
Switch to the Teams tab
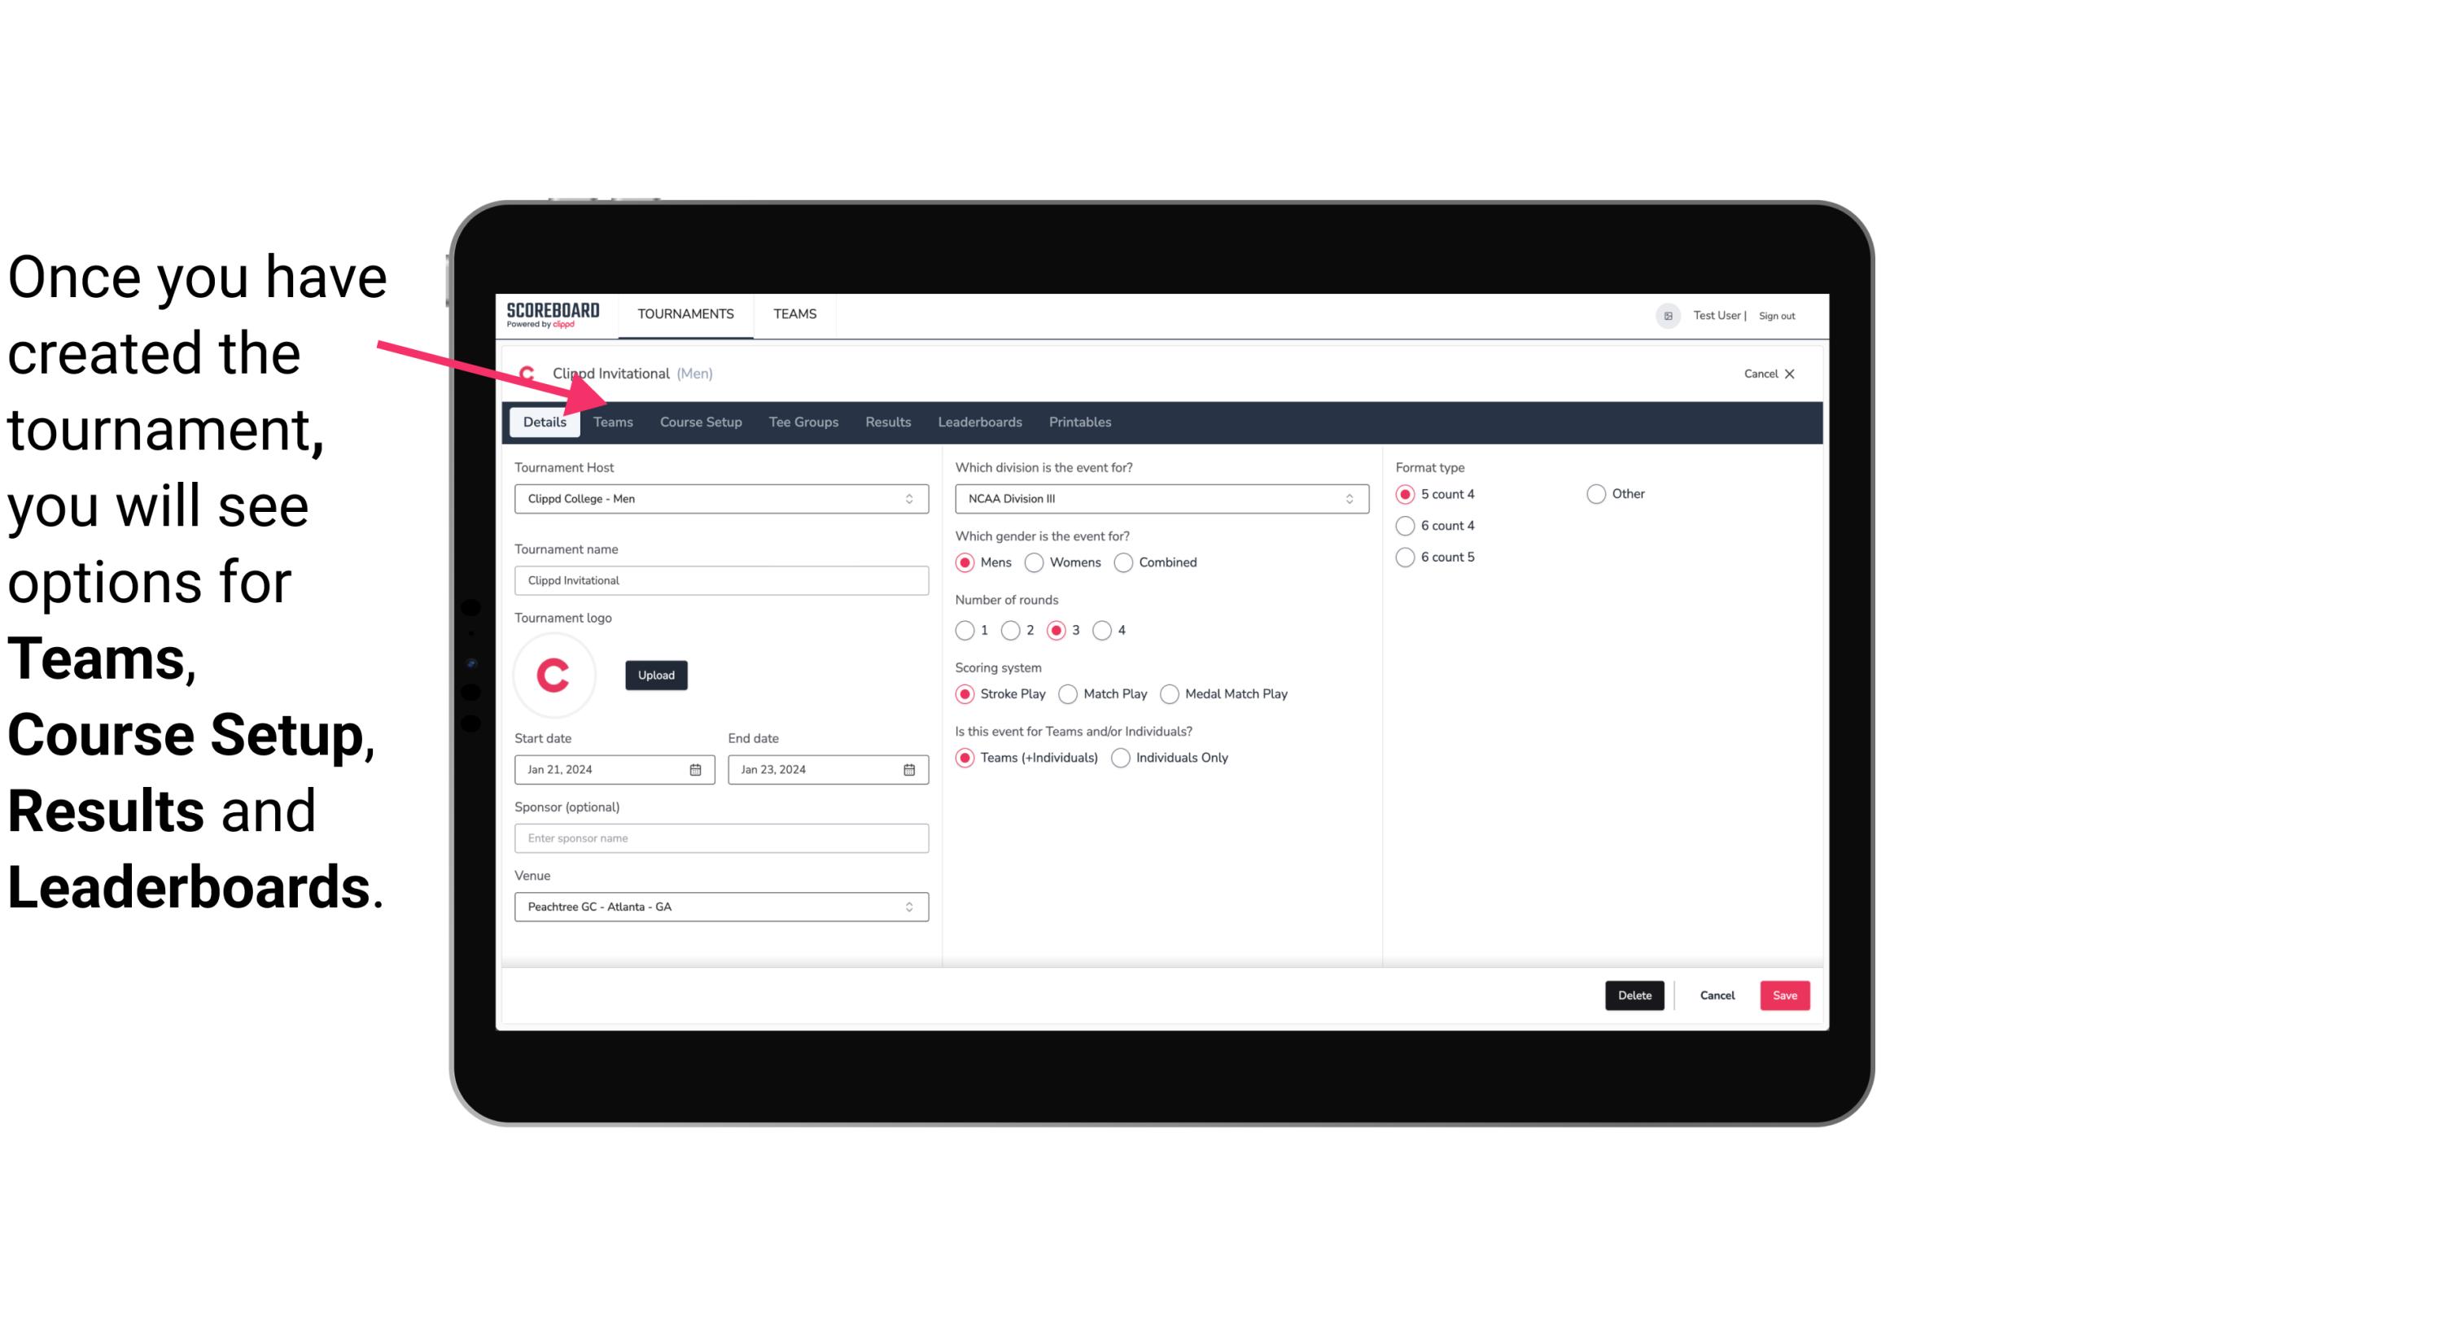(613, 422)
